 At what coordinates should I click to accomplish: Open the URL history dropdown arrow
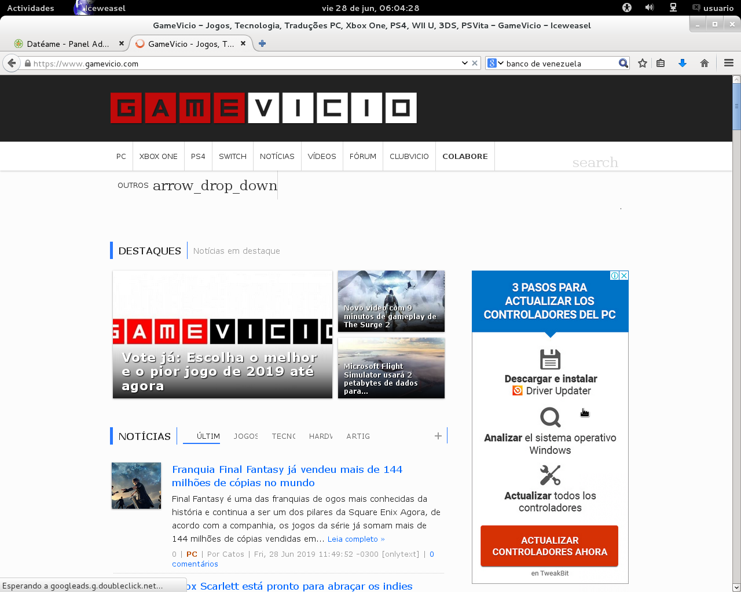[464, 63]
